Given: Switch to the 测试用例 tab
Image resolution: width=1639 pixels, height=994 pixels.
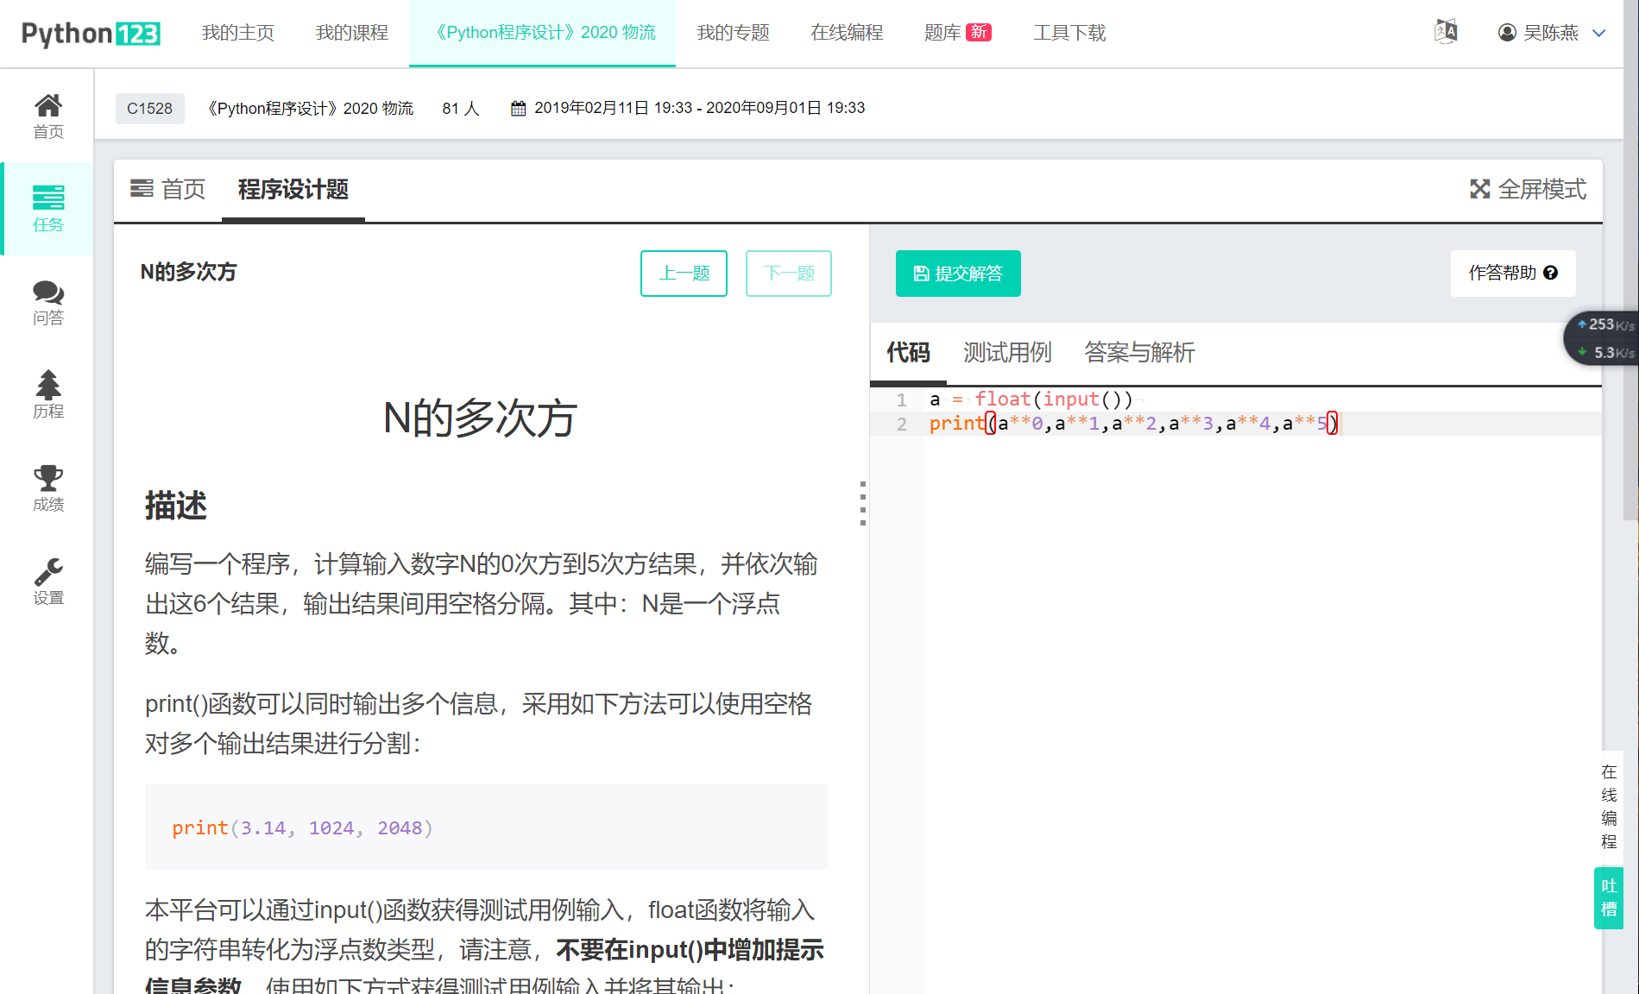Looking at the screenshot, I should click(x=1007, y=352).
